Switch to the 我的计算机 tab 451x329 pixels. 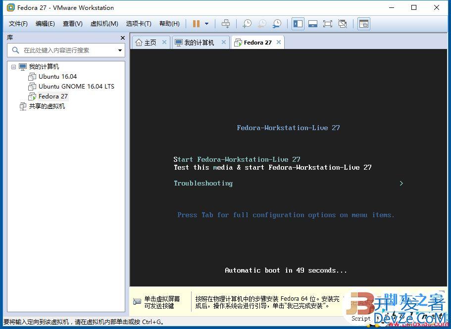pos(200,43)
